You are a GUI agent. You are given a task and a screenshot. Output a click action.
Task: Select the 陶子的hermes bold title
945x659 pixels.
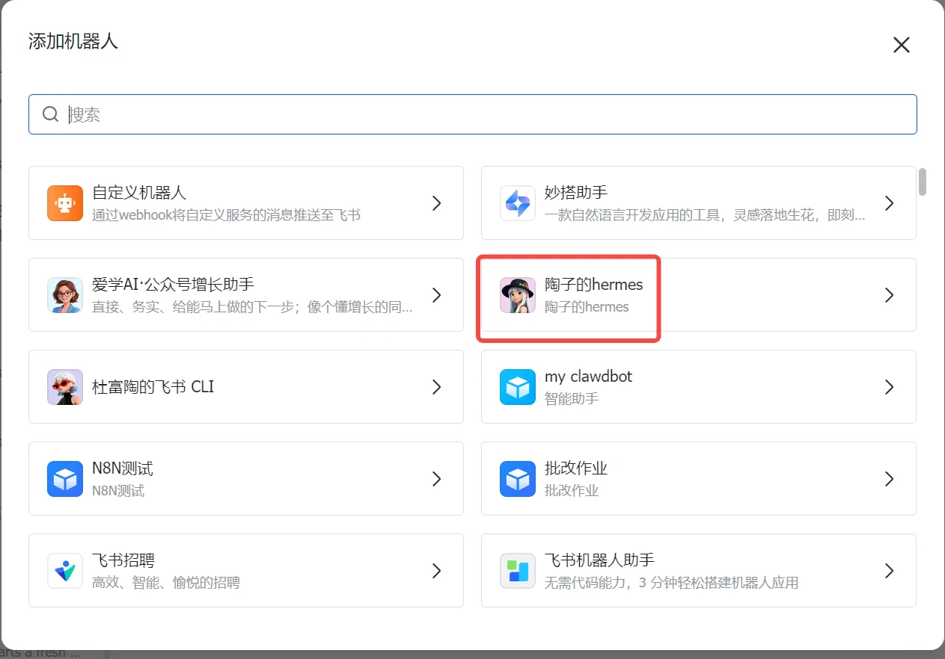pyautogui.click(x=594, y=285)
